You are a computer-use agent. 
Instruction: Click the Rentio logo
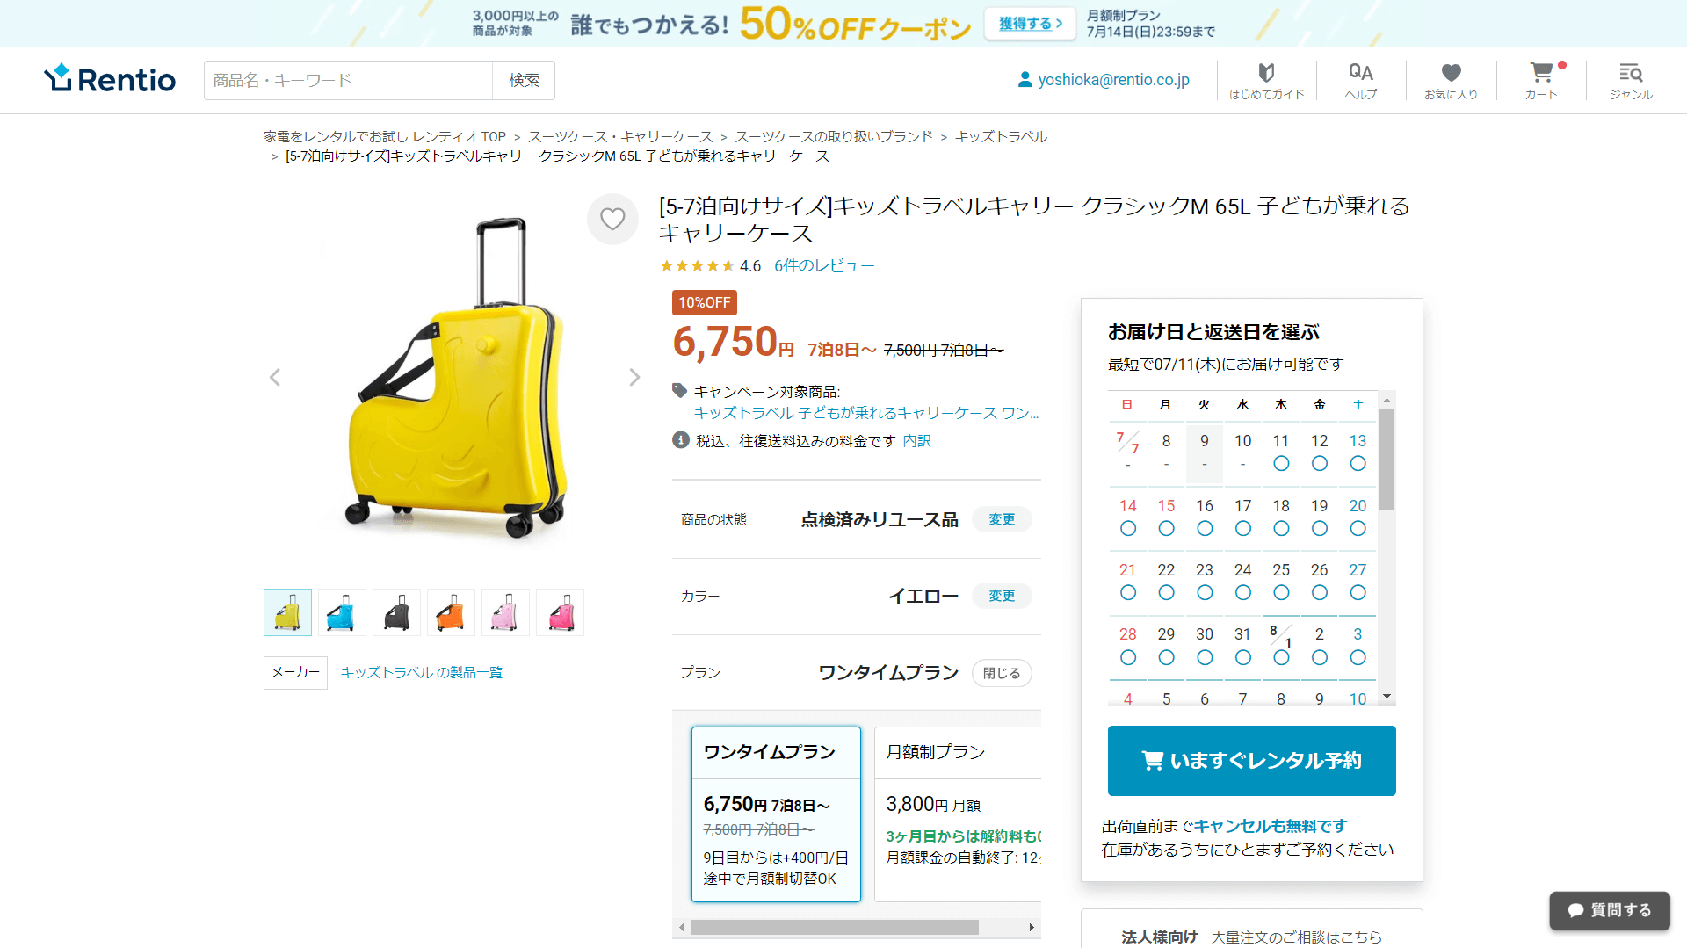tap(110, 79)
